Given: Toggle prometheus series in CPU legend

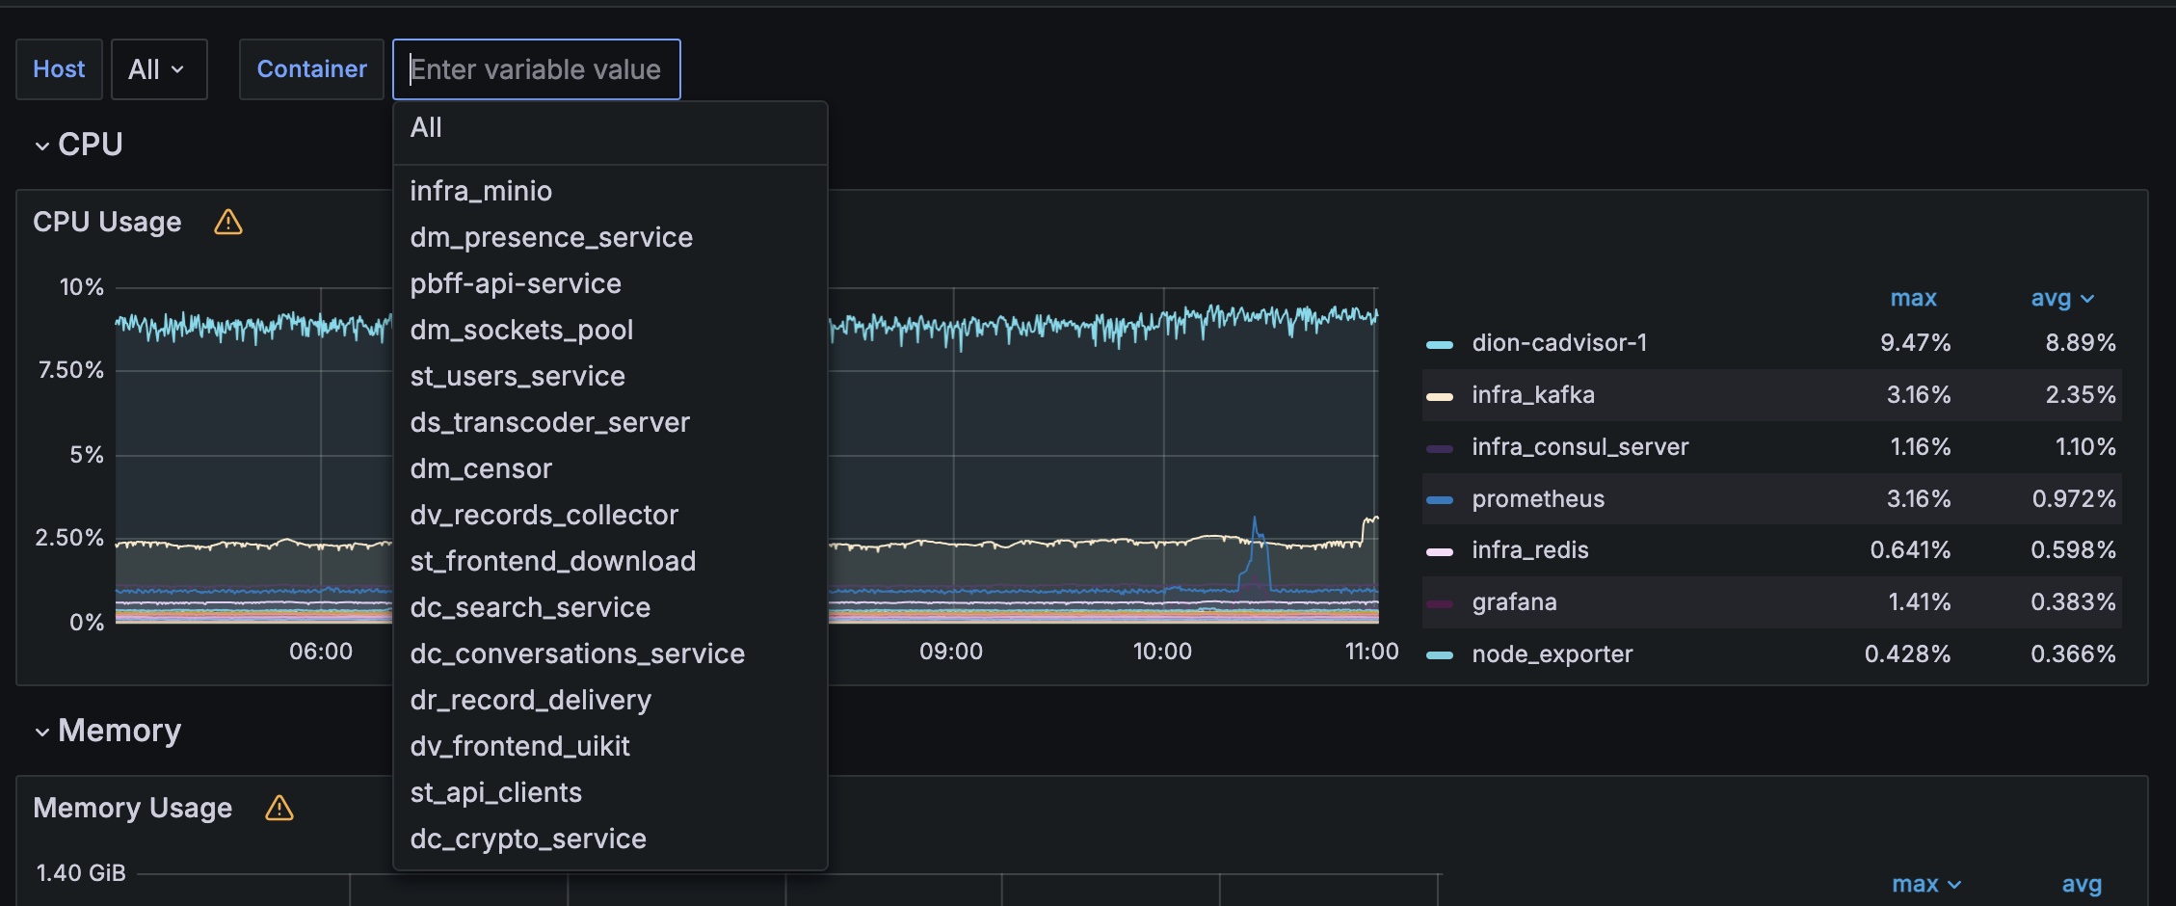Looking at the screenshot, I should 1538,499.
